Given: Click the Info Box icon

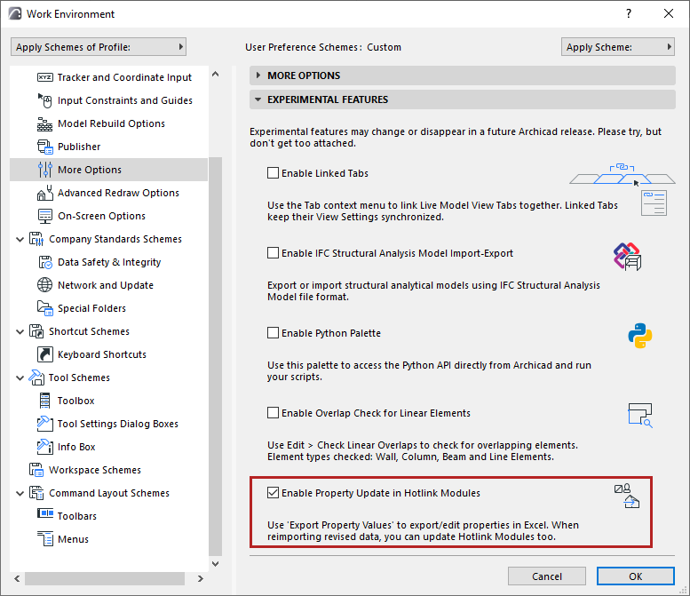Looking at the screenshot, I should tap(45, 447).
